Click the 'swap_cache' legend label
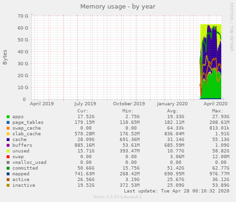This screenshot has height=202, width=236. (x=27, y=128)
